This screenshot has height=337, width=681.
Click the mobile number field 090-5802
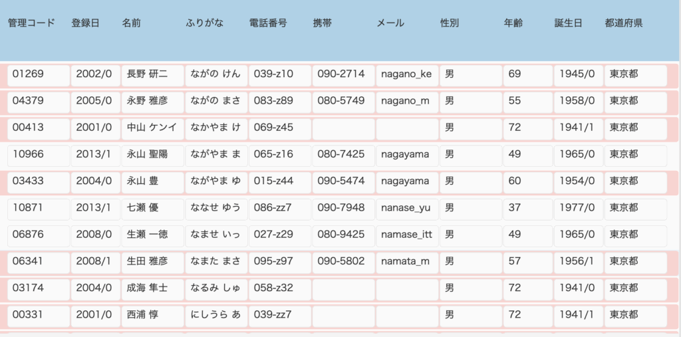coord(343,261)
